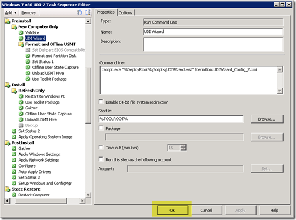Select the New Computer Only folder icon
The height and width of the screenshot is (220, 296).
click(x=14, y=27)
